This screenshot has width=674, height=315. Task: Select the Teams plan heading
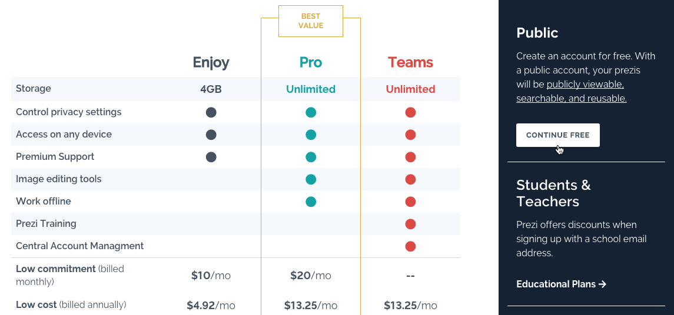[x=410, y=62]
